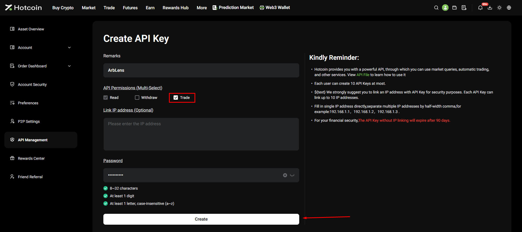The height and width of the screenshot is (232, 522).
Task: Open the Market menu
Action: coord(89,8)
